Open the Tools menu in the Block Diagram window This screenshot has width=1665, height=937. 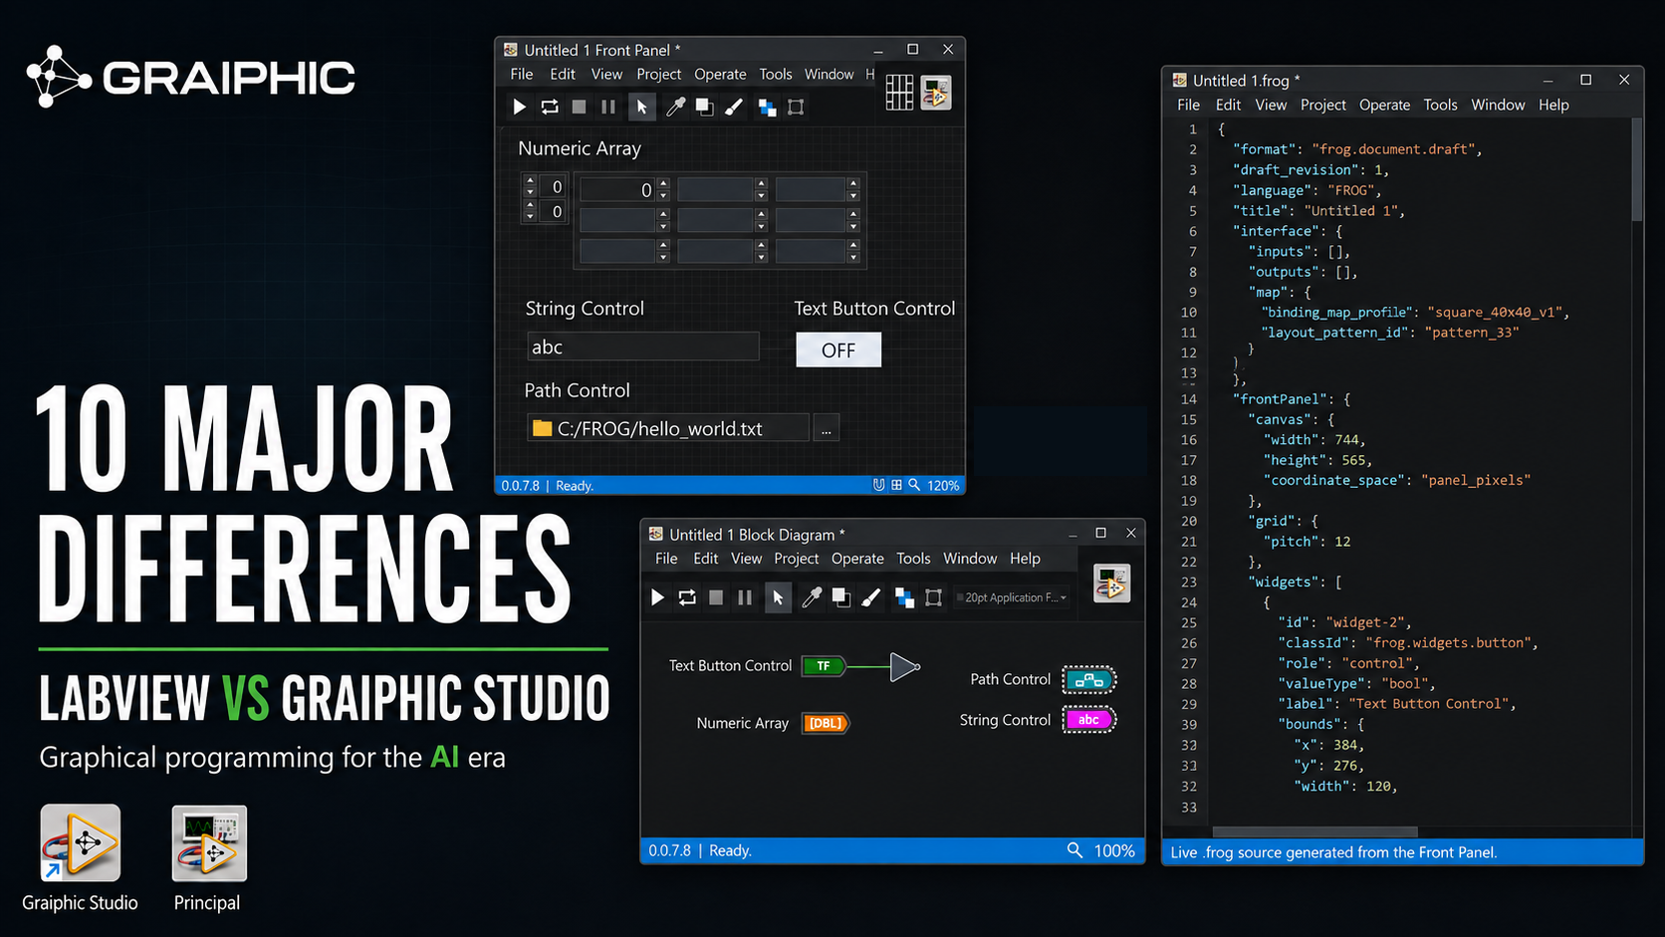[913, 559]
